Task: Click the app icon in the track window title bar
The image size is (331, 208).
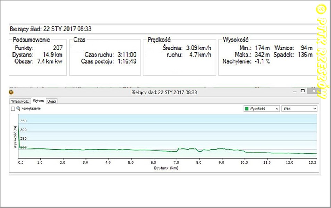Action: (11, 92)
